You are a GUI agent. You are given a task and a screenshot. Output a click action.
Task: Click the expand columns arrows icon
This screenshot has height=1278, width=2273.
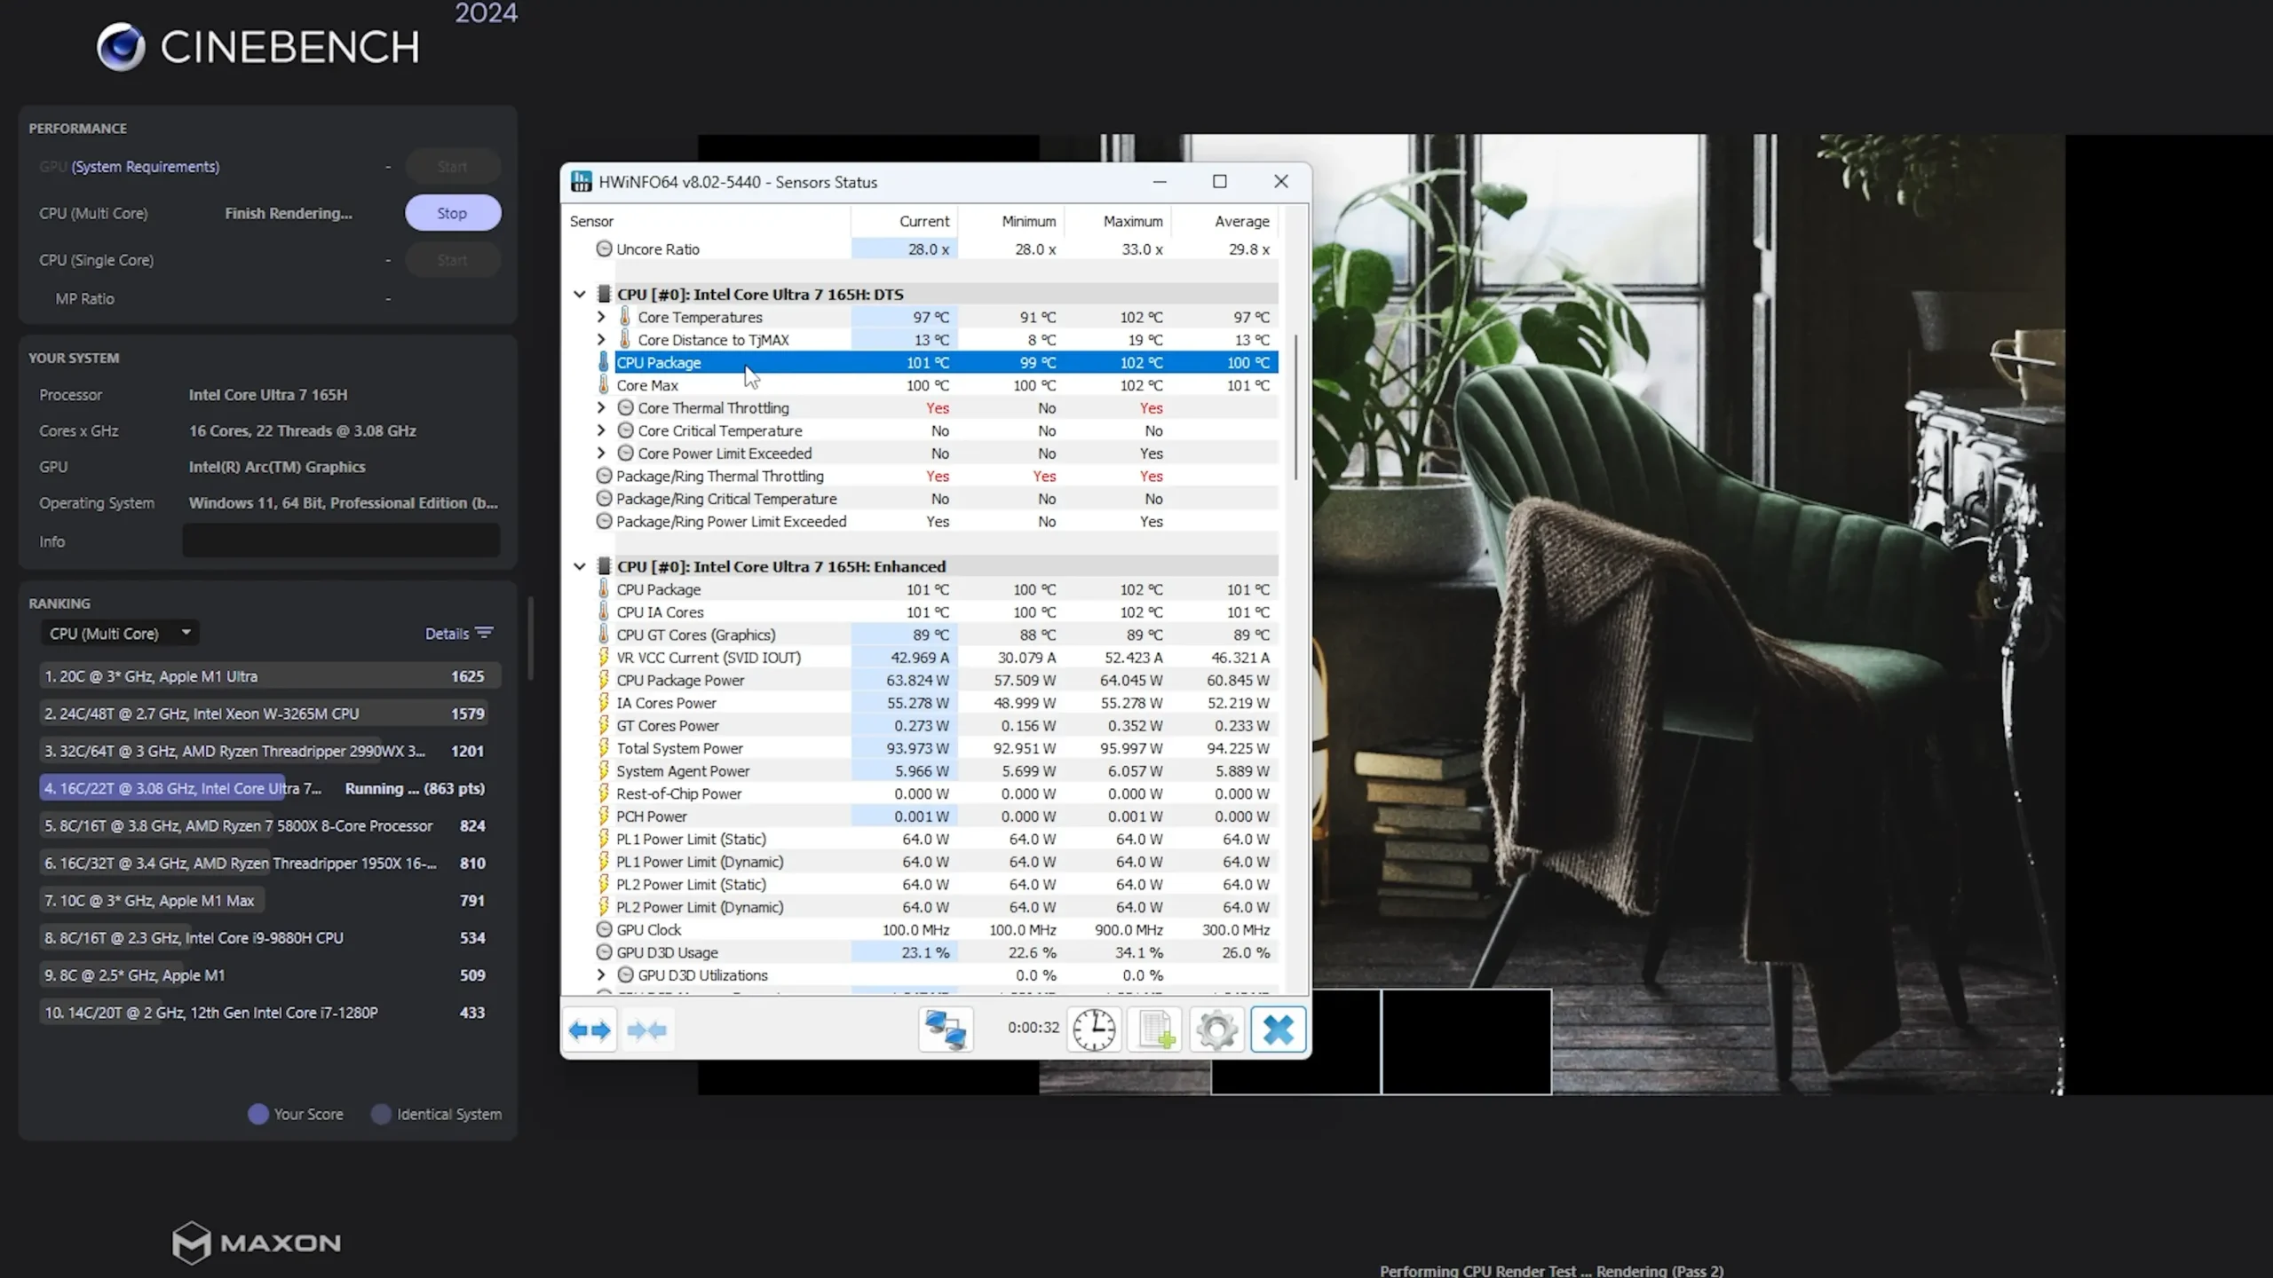pyautogui.click(x=590, y=1029)
